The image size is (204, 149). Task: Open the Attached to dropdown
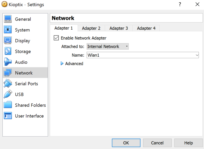[108, 46]
